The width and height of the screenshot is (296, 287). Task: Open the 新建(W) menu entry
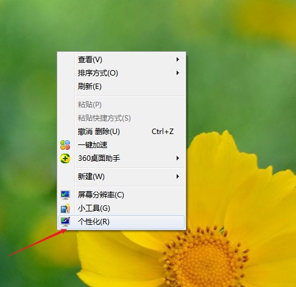coord(121,177)
